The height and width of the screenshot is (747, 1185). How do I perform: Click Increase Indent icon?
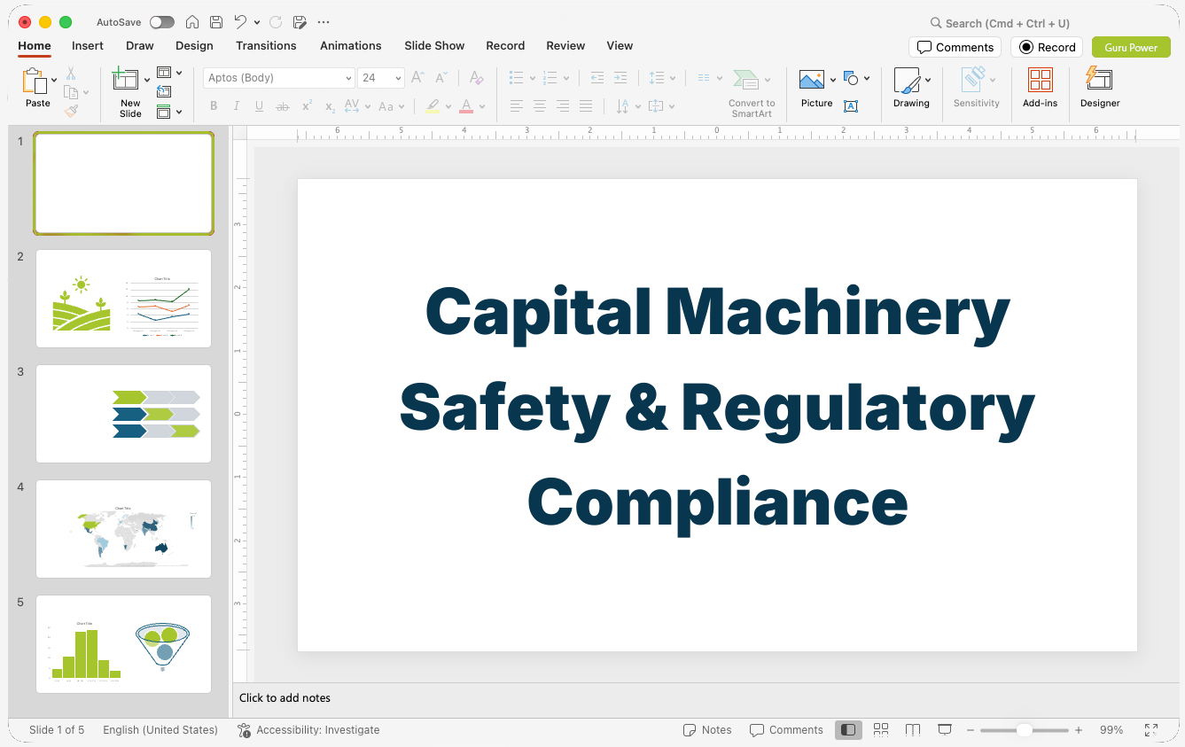pyautogui.click(x=620, y=78)
